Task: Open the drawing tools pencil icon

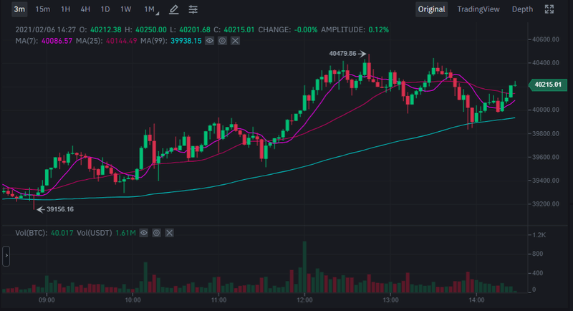Action: coord(174,9)
